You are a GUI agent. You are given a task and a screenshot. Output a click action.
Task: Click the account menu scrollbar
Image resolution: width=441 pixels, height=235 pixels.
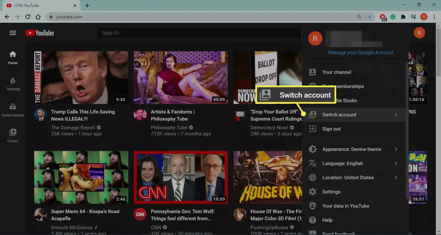point(407,130)
